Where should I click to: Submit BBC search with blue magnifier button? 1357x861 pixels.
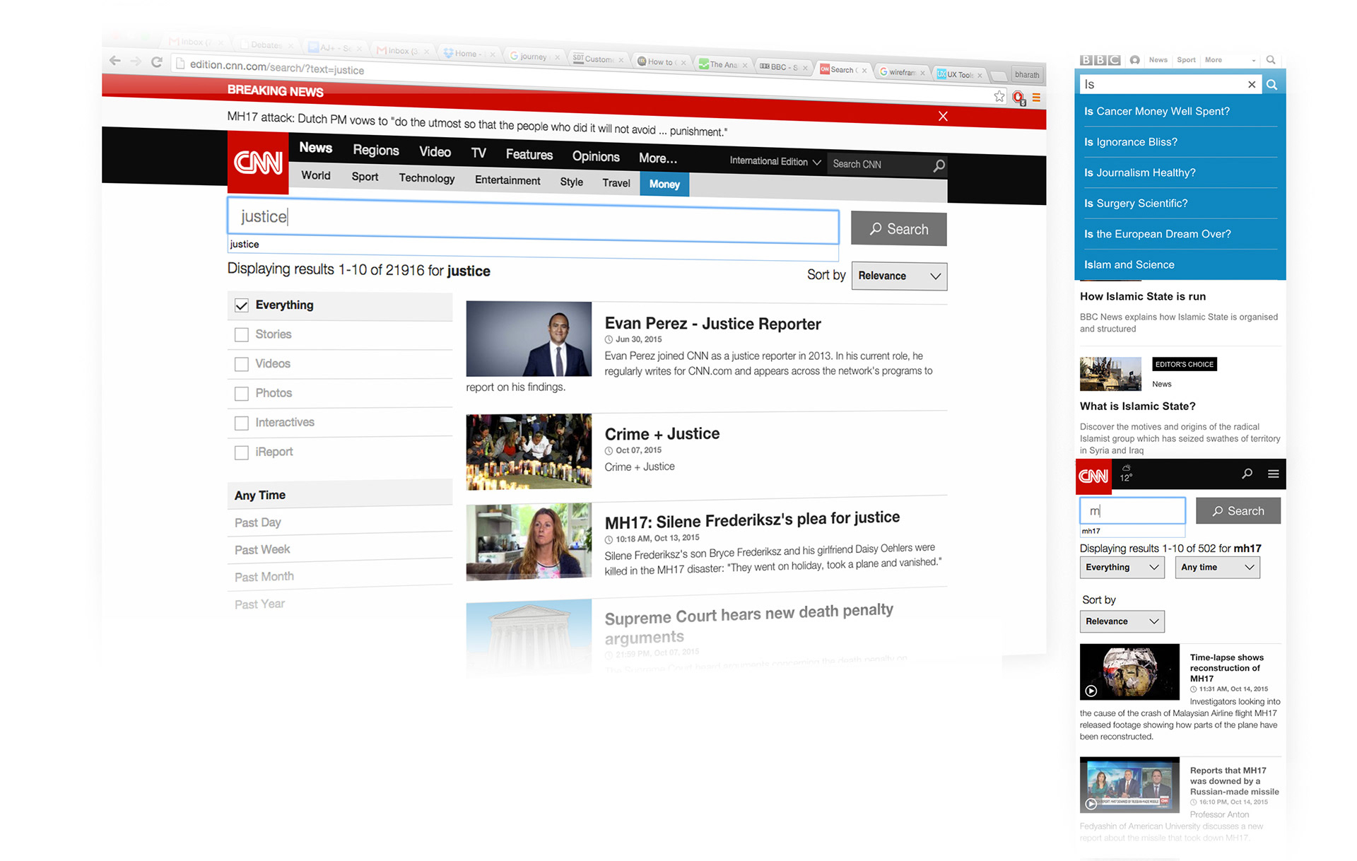[1271, 85]
